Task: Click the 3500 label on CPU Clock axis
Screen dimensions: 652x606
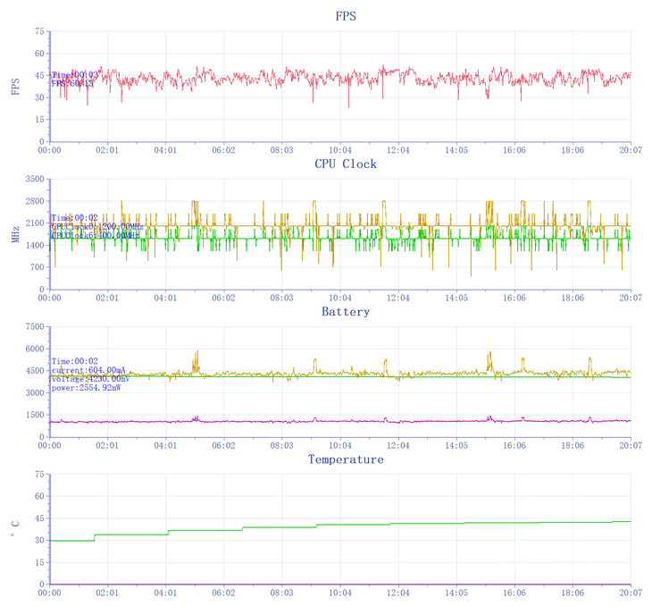Action: pyautogui.click(x=34, y=179)
